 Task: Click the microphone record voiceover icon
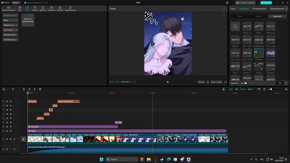(224, 89)
